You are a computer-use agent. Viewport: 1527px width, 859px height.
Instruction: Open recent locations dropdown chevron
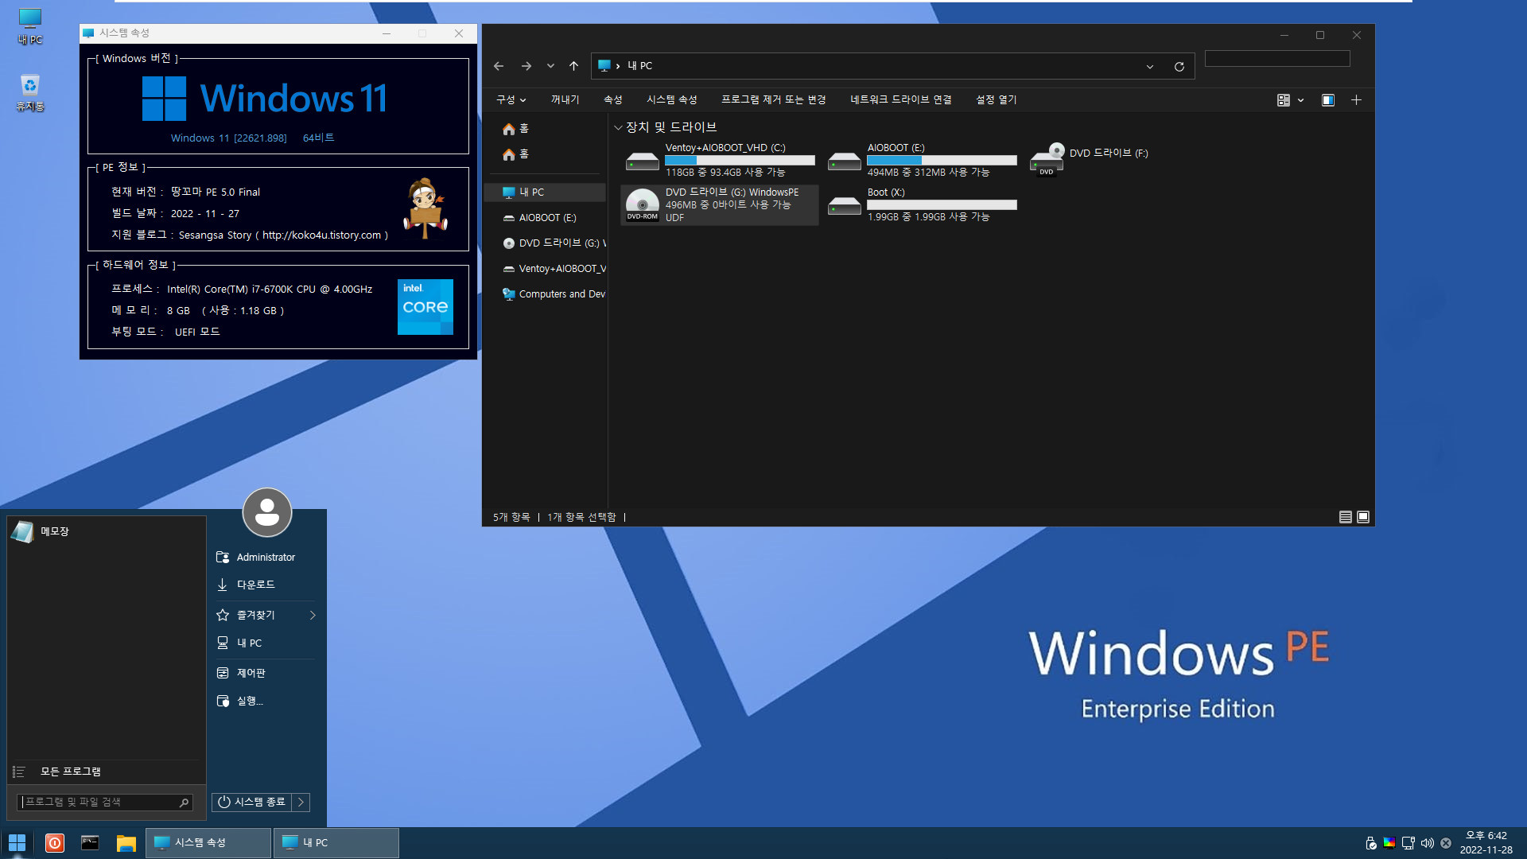click(x=550, y=66)
